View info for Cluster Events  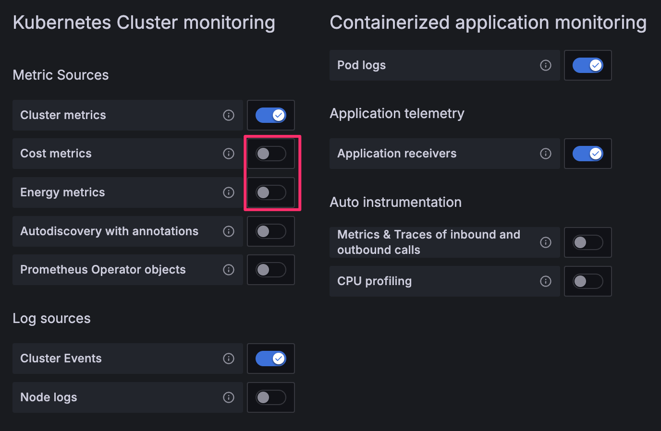(x=229, y=359)
